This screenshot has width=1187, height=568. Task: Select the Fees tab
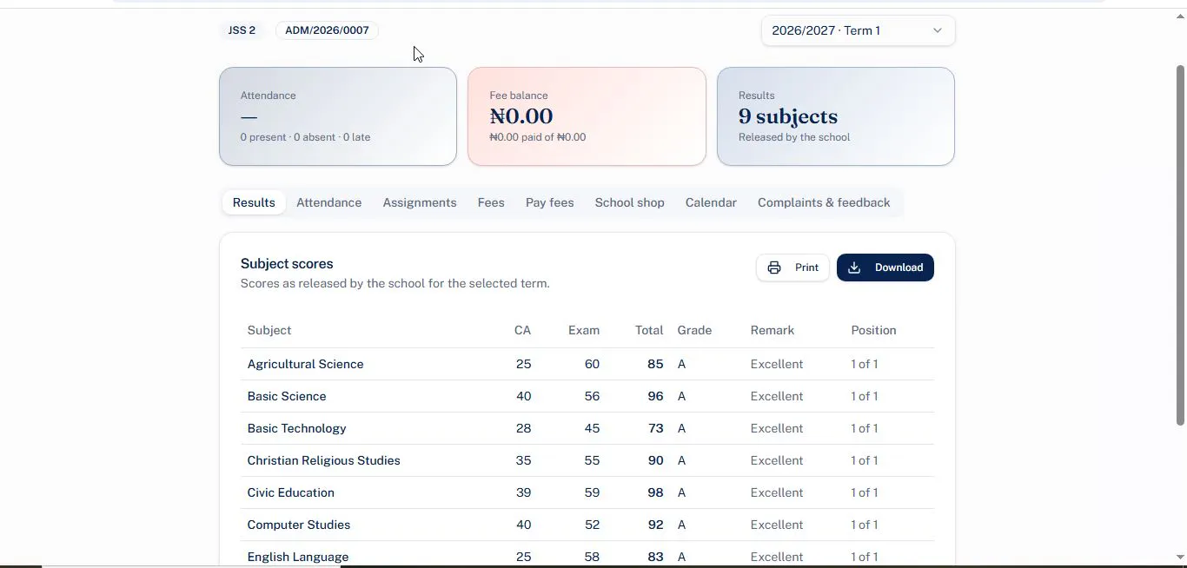click(x=491, y=202)
